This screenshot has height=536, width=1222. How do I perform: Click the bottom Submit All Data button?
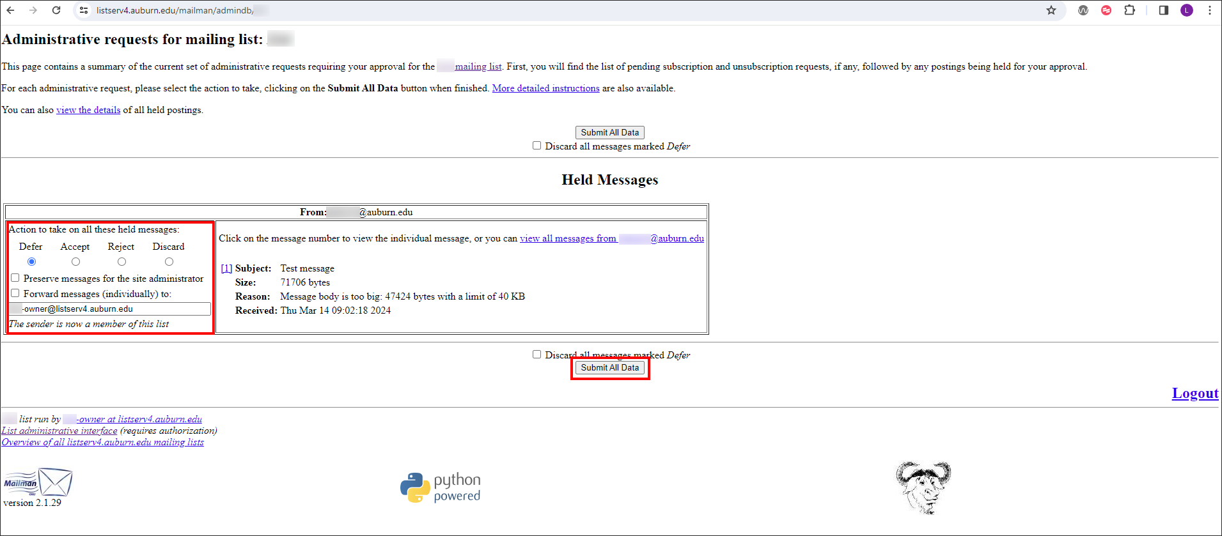609,367
